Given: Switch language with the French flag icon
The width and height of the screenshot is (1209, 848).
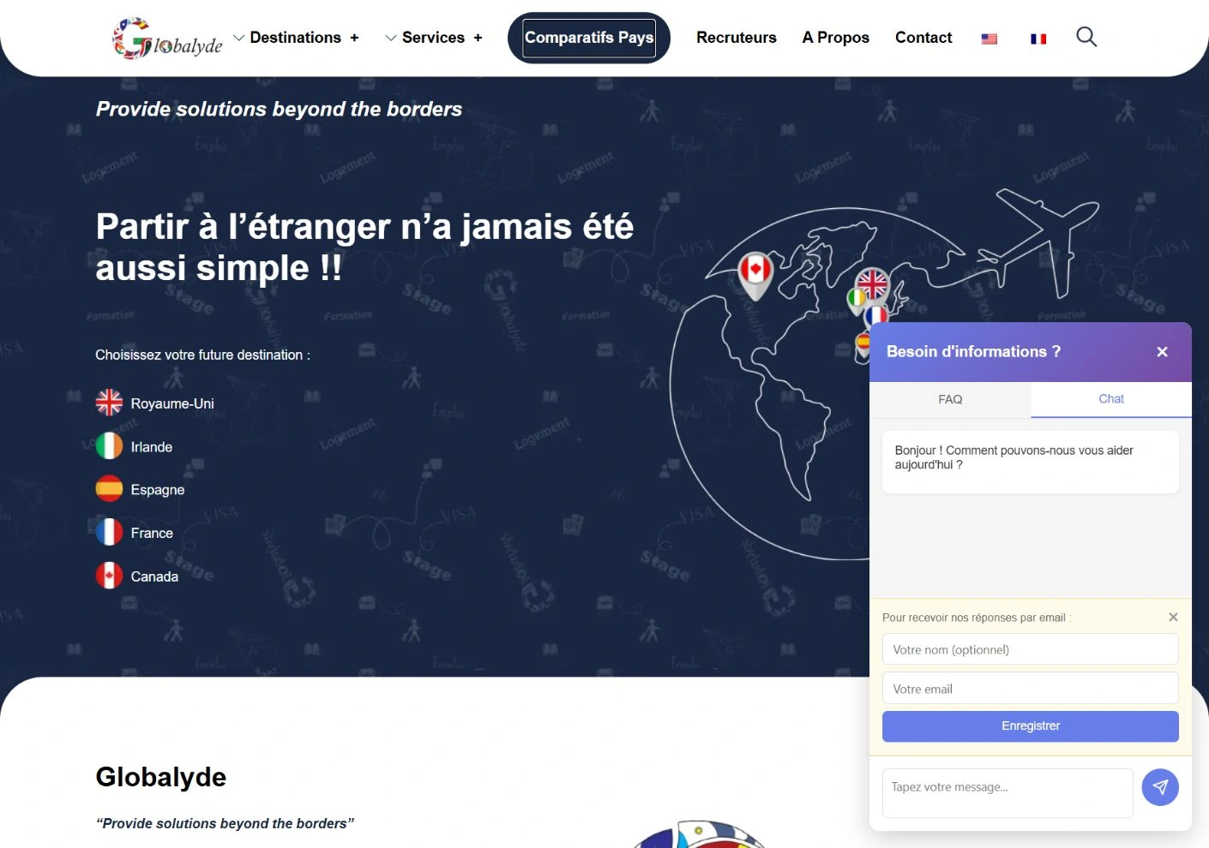Looking at the screenshot, I should (1038, 39).
